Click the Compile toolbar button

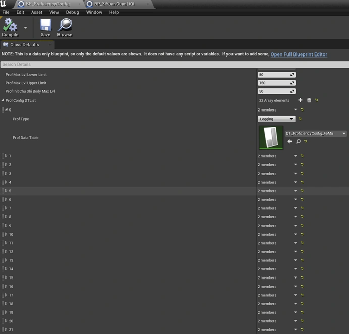[x=10, y=28]
